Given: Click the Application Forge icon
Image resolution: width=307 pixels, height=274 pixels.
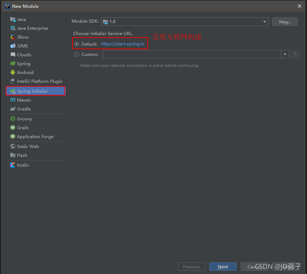Looking at the screenshot, I should click(x=13, y=136).
